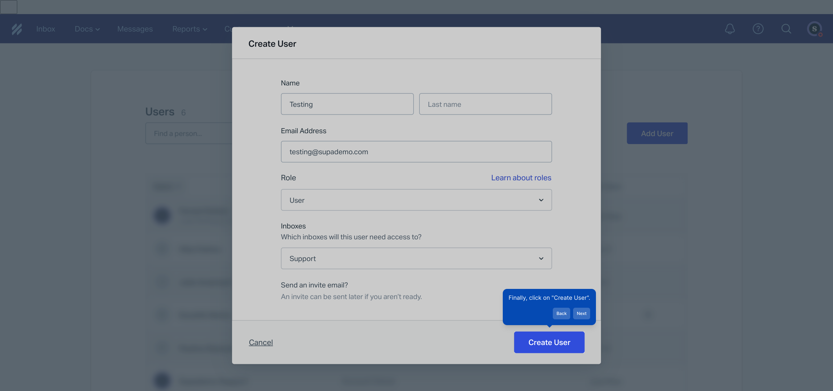
Task: Click the Cancel link
Action: [261, 342]
